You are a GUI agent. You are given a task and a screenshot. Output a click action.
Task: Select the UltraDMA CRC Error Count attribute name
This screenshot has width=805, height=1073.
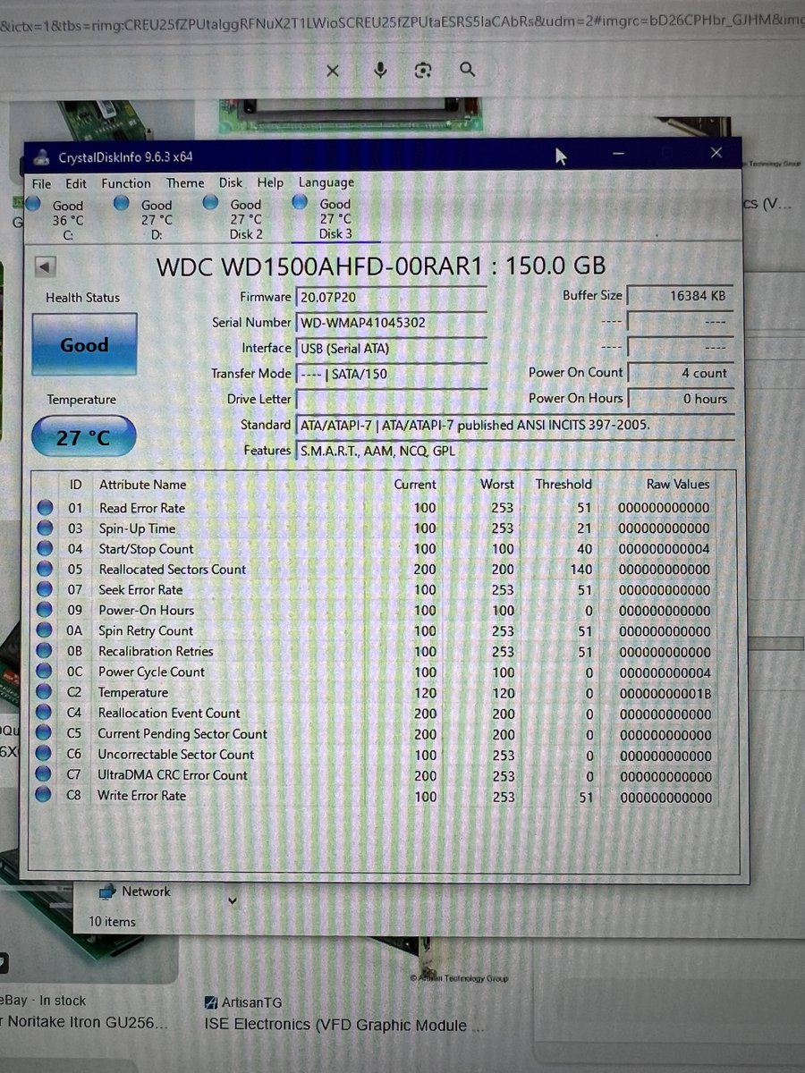coord(173,775)
